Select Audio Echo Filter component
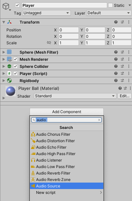The image size is (132, 201). [67, 147]
